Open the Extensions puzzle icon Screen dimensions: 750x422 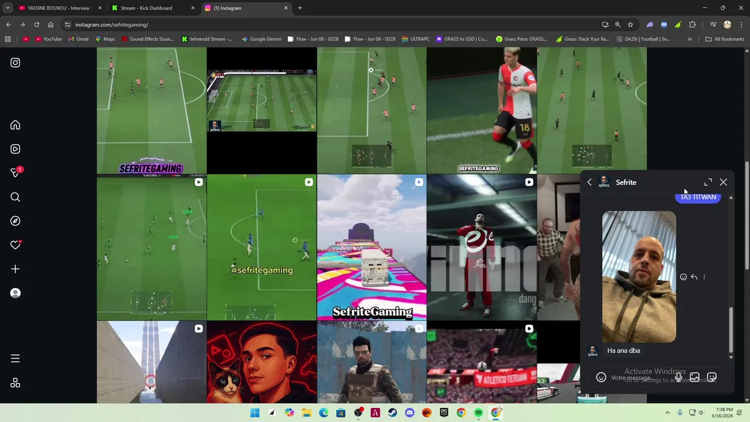click(x=693, y=25)
